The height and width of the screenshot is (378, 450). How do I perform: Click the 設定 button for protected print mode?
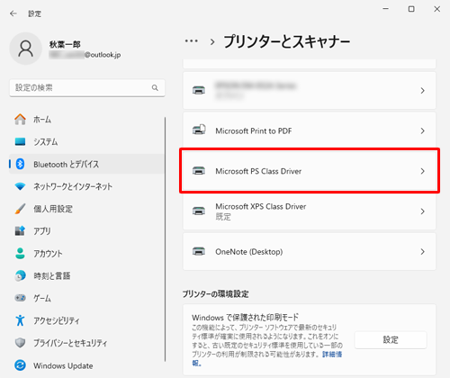coord(391,340)
